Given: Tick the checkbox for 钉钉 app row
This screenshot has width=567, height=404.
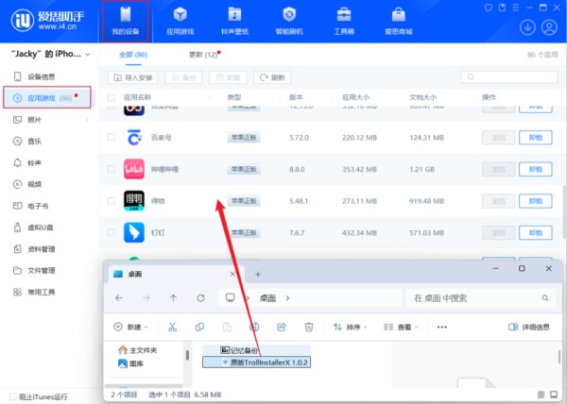Looking at the screenshot, I should pos(114,232).
